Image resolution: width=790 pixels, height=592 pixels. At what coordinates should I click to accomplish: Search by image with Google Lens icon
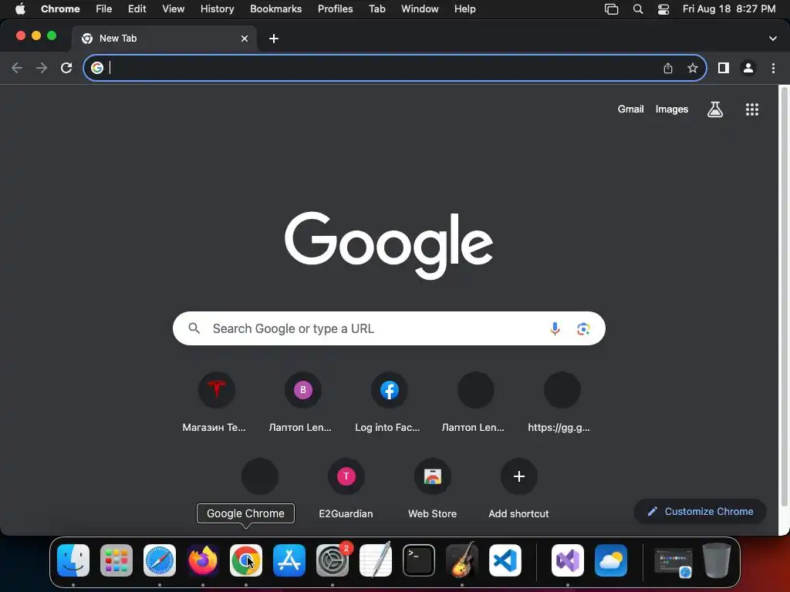point(583,328)
